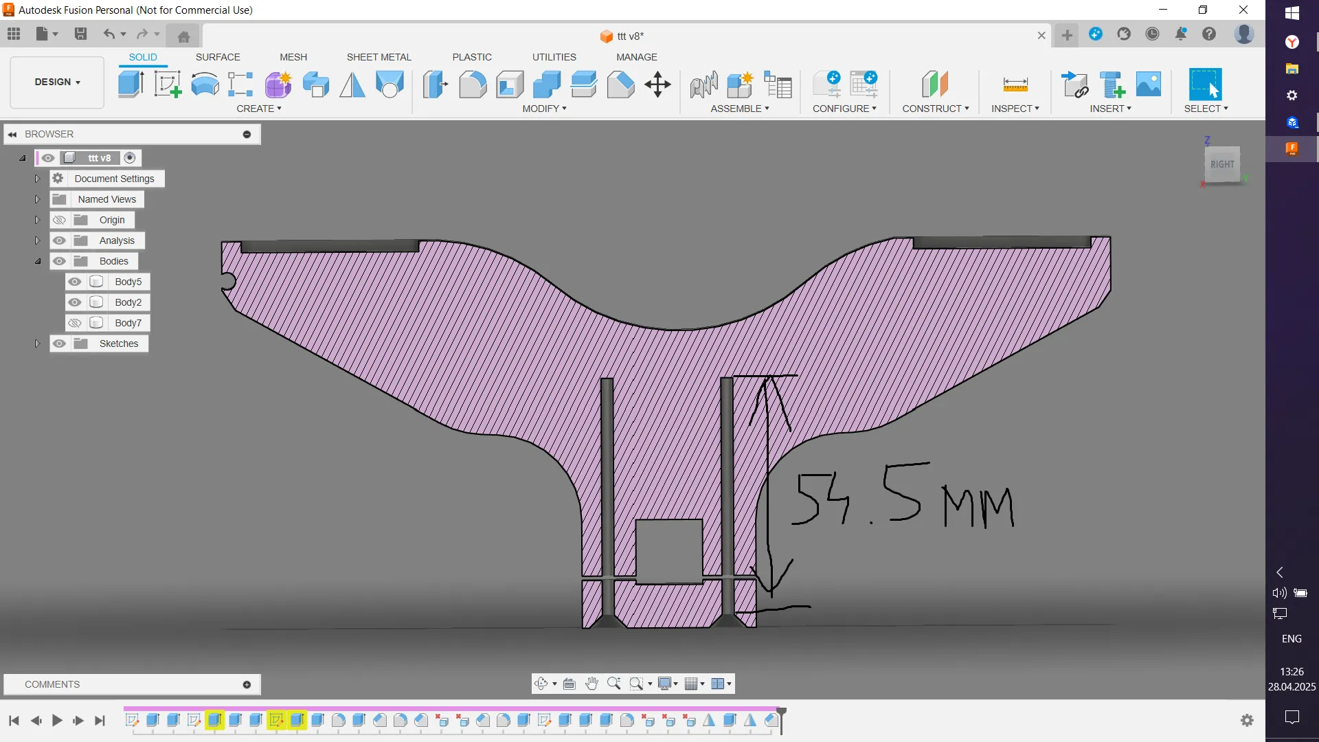
Task: Click the Create Sketch icon
Action: (x=168, y=85)
